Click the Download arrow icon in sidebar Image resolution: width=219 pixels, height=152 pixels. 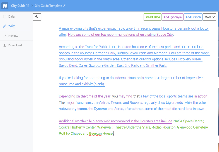point(4,45)
